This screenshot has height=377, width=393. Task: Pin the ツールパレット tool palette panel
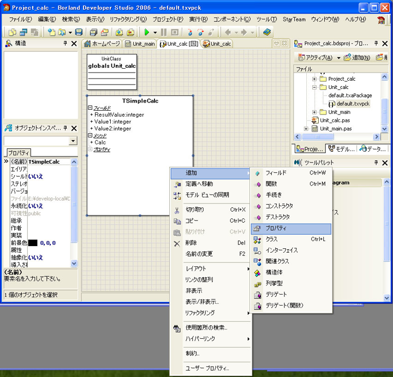pyautogui.click(x=376, y=163)
